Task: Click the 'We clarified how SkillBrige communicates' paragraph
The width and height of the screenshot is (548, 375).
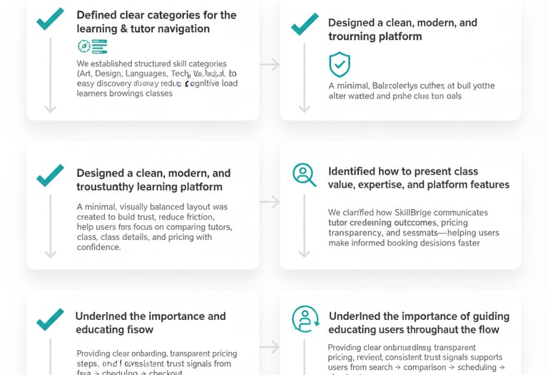Action: pyautogui.click(x=413, y=227)
